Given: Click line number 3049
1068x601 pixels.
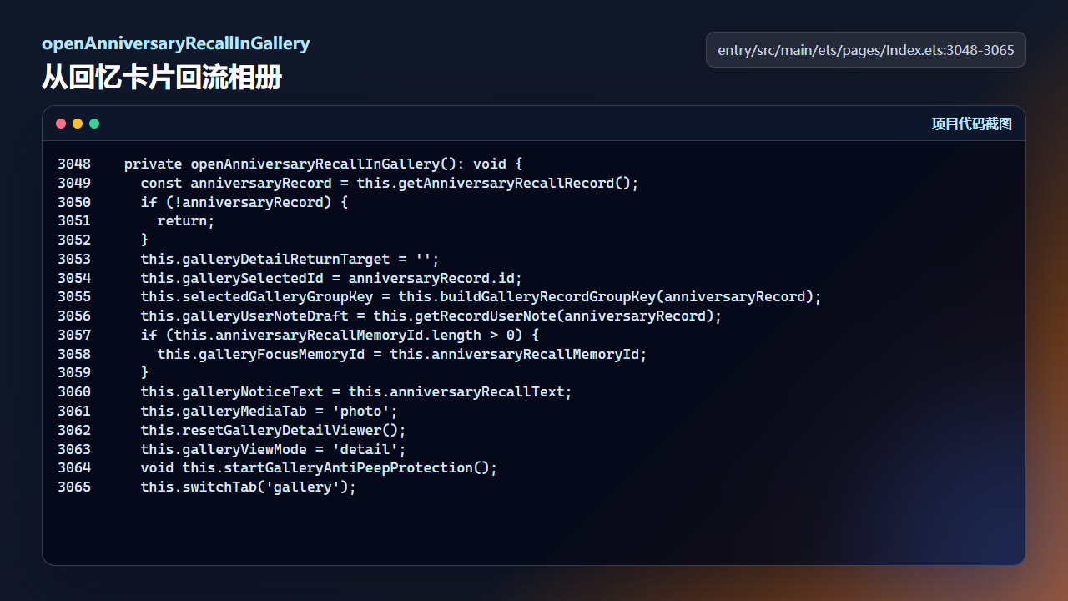Looking at the screenshot, I should point(74,184).
